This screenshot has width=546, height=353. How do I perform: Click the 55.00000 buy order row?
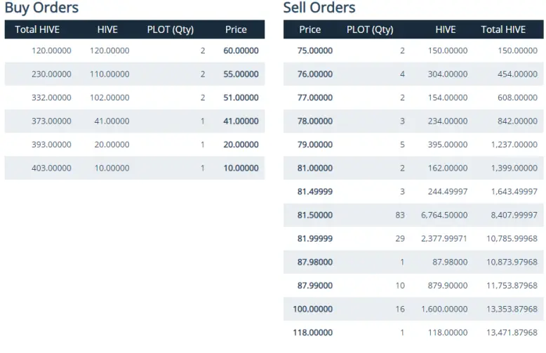pos(135,74)
